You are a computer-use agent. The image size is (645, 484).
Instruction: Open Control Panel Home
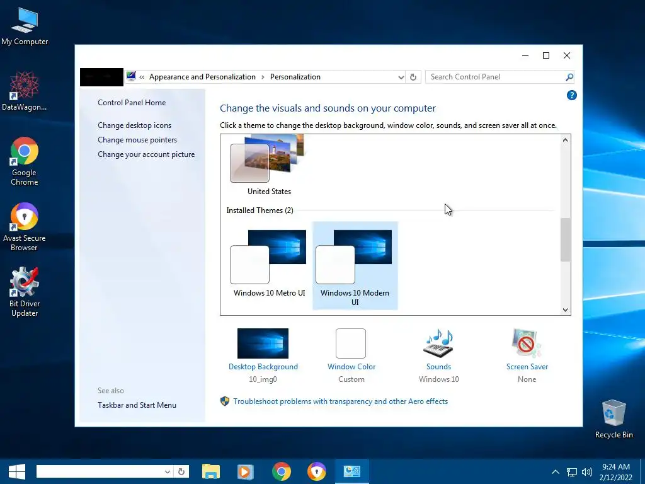132,103
